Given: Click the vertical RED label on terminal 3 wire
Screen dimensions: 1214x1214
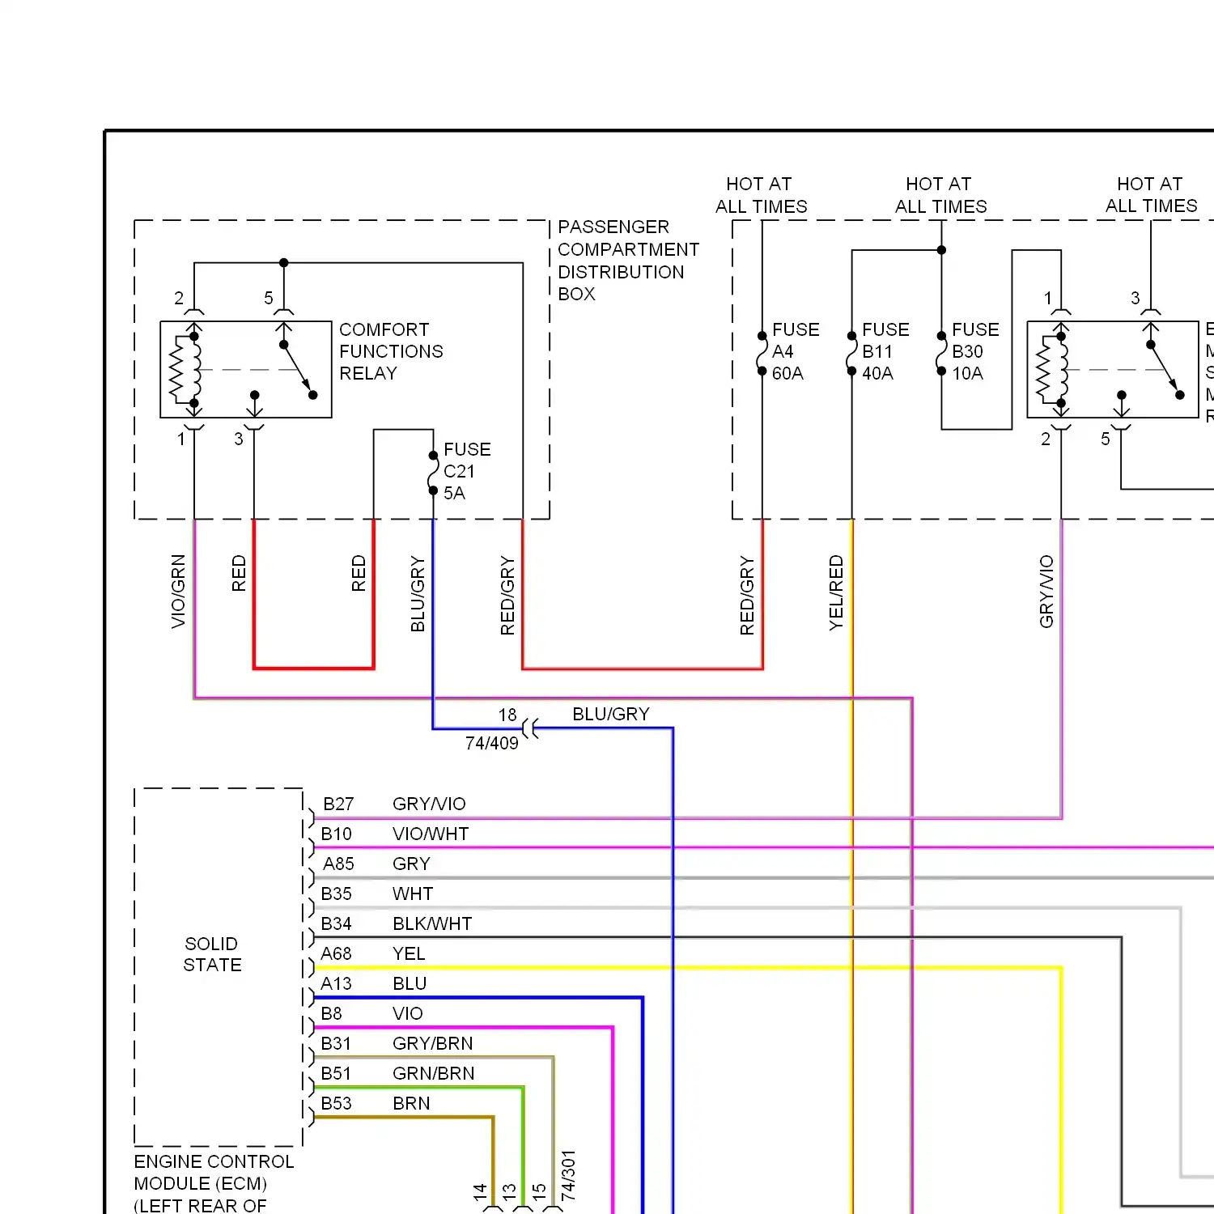Looking at the screenshot, I should click(239, 573).
